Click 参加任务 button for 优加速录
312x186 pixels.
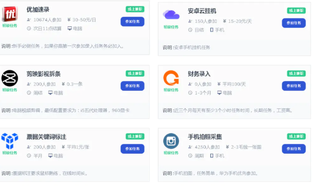(x=133, y=22)
